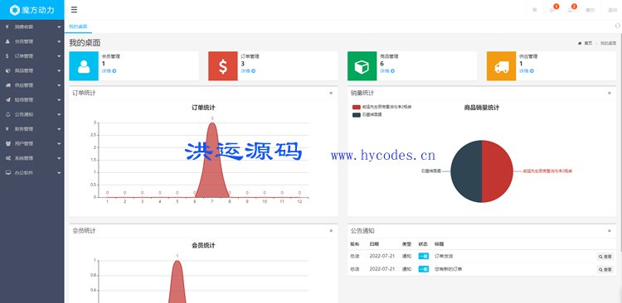Click the red half of the pie chart

pos(498,171)
